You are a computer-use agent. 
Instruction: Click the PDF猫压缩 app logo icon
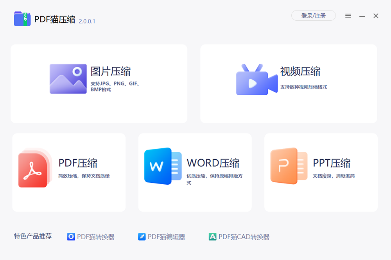click(x=22, y=18)
